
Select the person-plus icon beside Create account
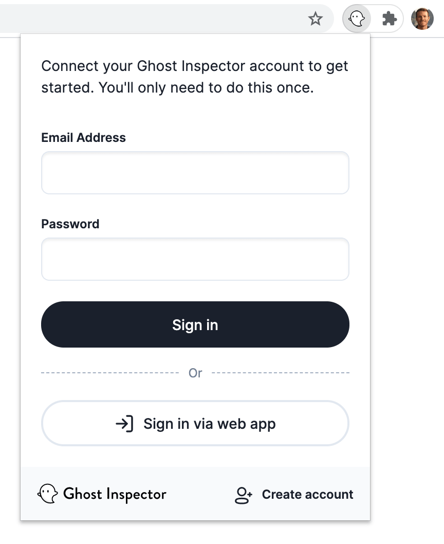point(242,494)
